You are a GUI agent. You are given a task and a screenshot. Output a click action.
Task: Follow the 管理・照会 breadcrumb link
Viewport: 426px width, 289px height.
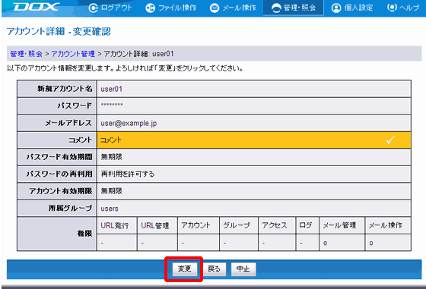27,54
